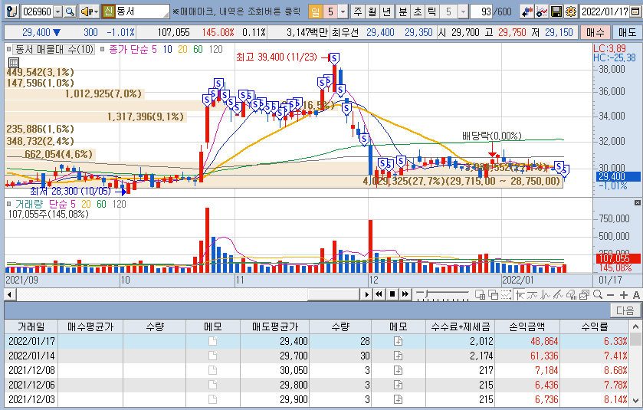Viewport: 643px width, 410px height.
Task: Click the eraser tool icon in chart toolbar
Action: 571,294
